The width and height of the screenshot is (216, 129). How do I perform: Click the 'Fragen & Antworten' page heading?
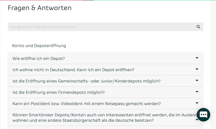[x=40, y=8]
